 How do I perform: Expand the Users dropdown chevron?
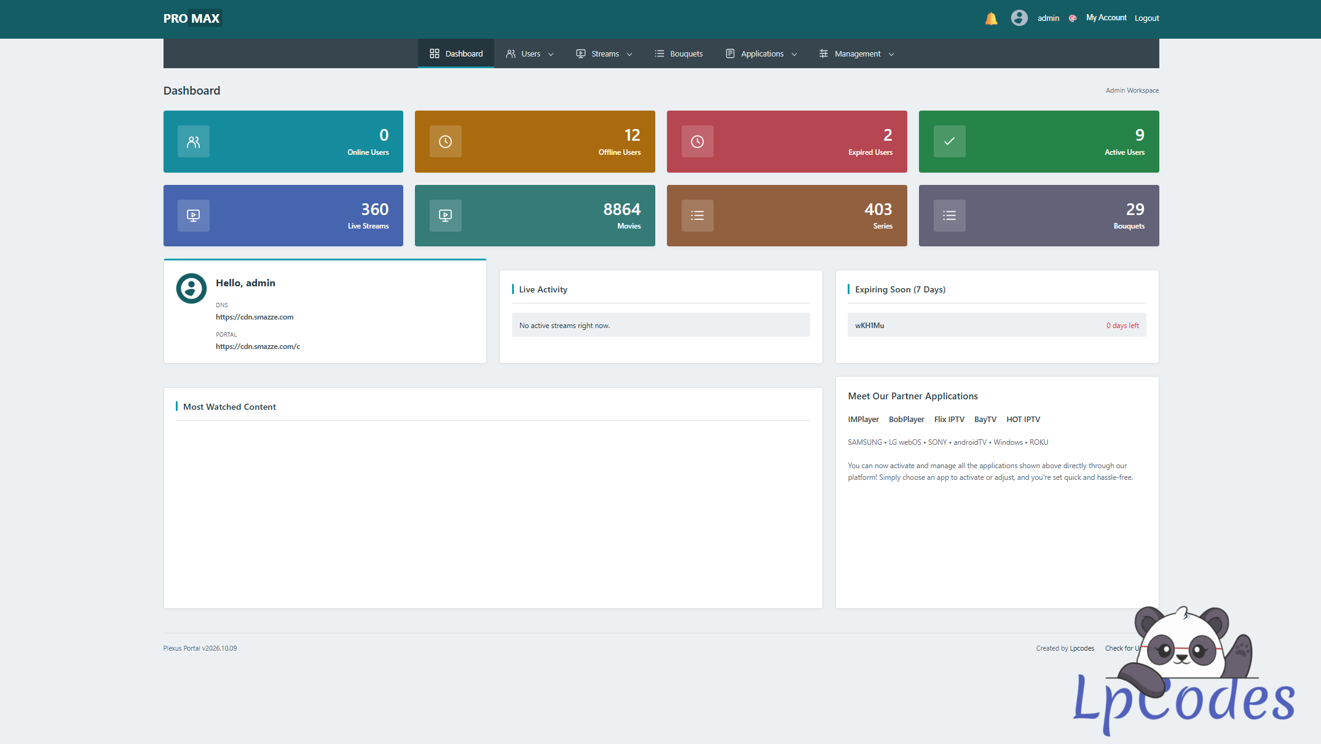tap(551, 54)
